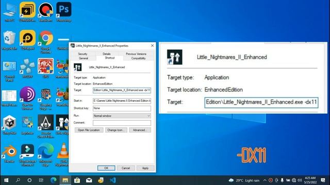
Task: Click Cancel in Properties dialog
Action: point(126,168)
